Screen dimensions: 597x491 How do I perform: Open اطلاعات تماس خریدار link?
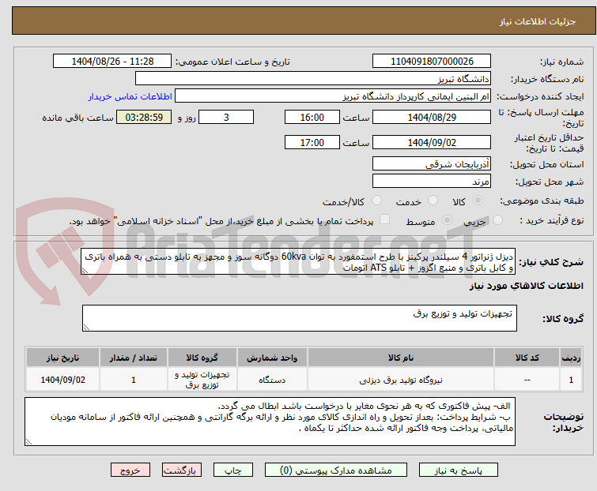point(130,96)
